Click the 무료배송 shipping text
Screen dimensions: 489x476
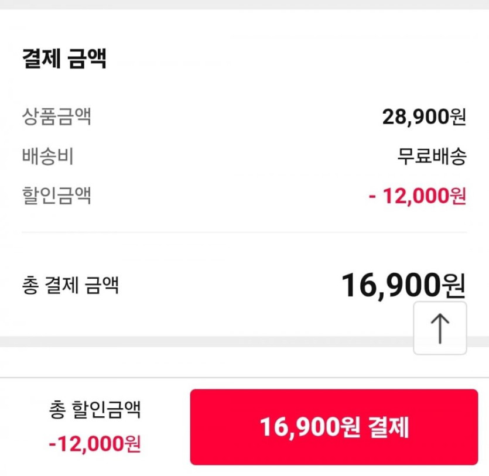(432, 157)
